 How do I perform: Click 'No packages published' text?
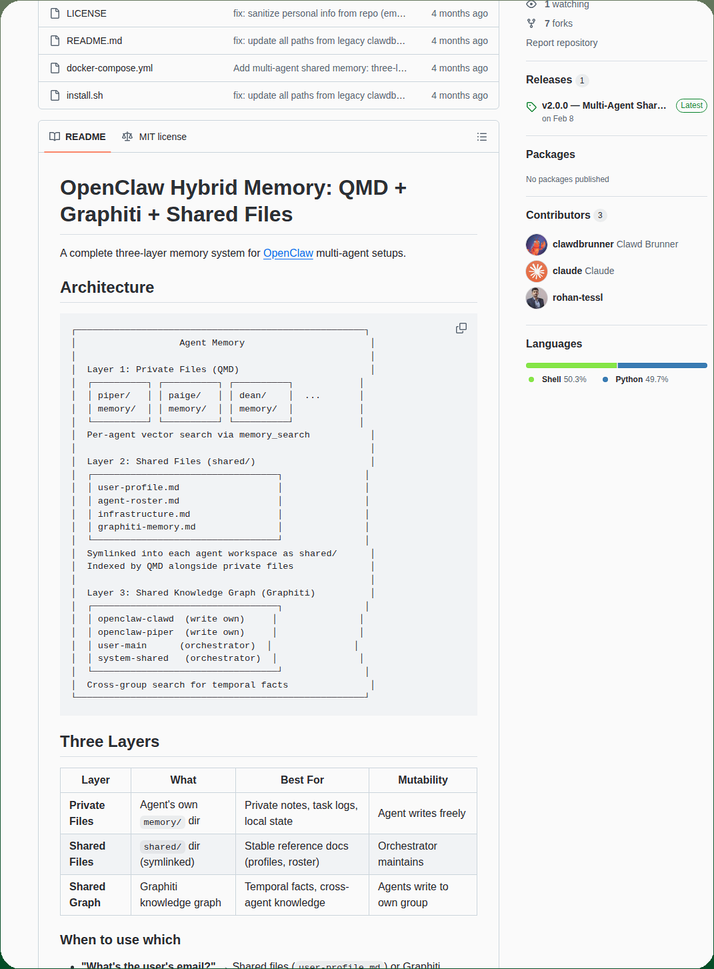567,179
